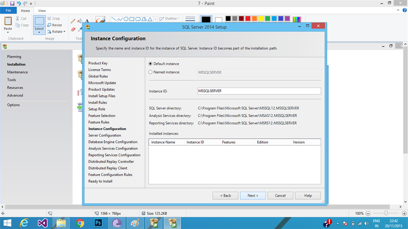
Task: Open the File menu in Paint
Action: [8, 10]
